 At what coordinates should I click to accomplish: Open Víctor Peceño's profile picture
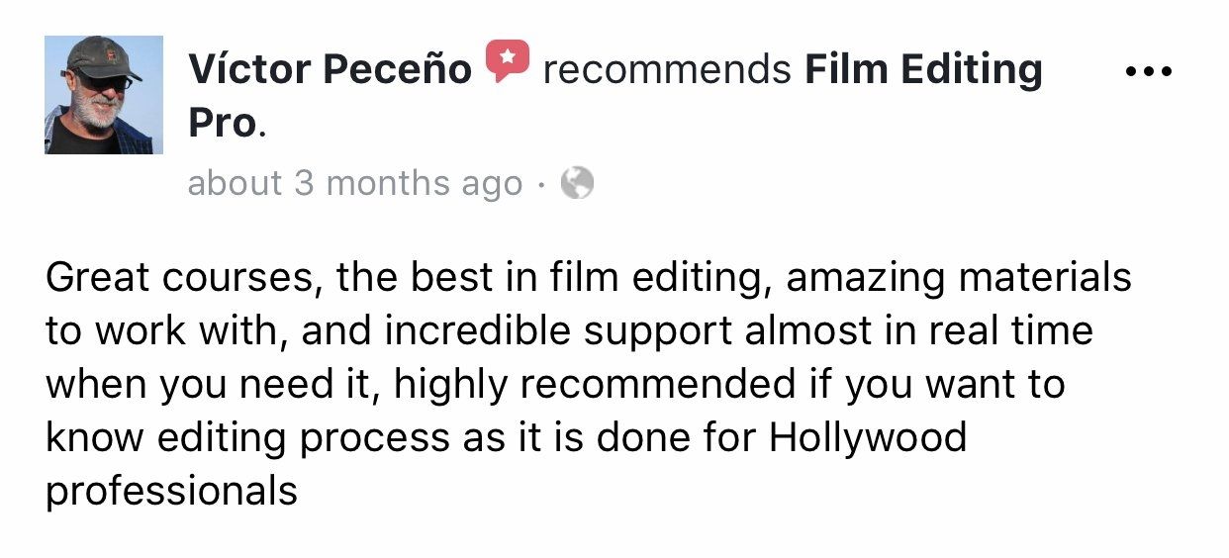click(x=103, y=95)
